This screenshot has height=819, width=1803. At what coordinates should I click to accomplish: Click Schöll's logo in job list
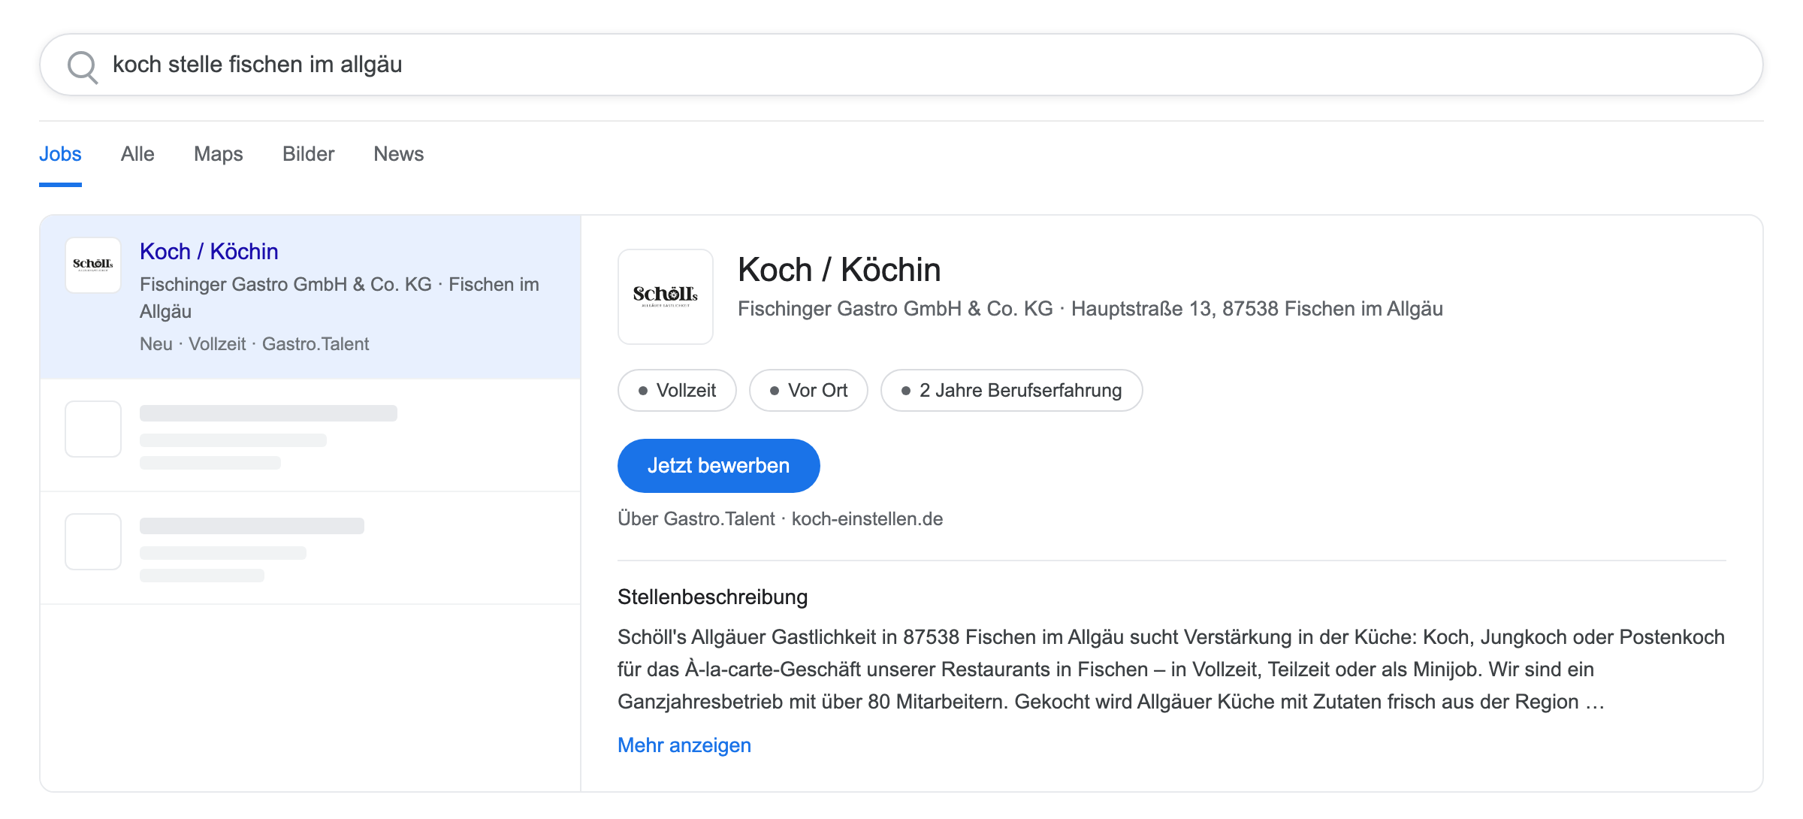(93, 265)
